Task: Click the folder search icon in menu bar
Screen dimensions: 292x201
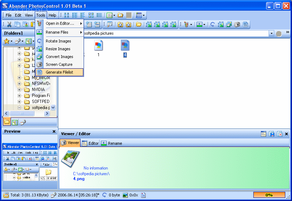Action: click(x=120, y=15)
